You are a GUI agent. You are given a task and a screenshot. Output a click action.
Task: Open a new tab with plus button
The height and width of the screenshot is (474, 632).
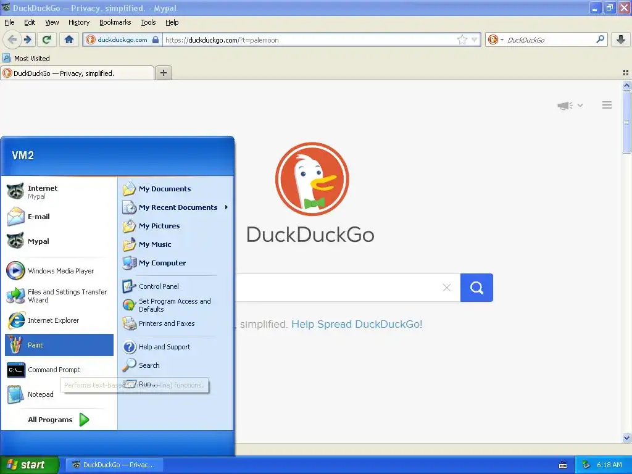tap(163, 73)
